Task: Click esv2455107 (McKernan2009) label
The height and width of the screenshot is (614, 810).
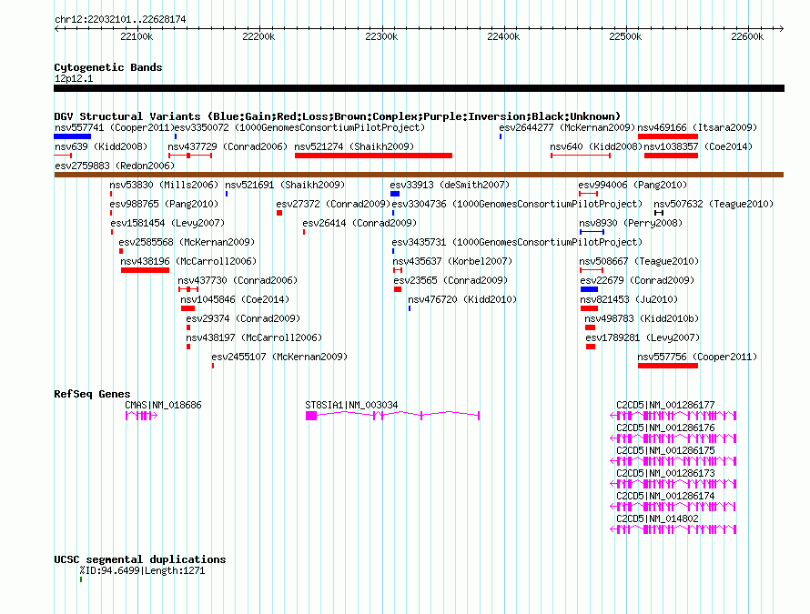Action: tap(279, 357)
